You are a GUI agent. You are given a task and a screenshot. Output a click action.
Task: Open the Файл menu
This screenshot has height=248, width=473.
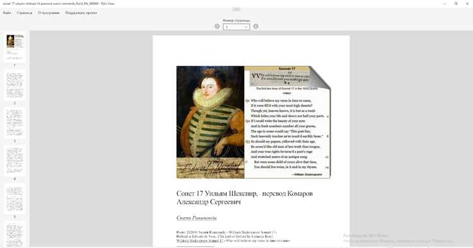[x=7, y=13]
